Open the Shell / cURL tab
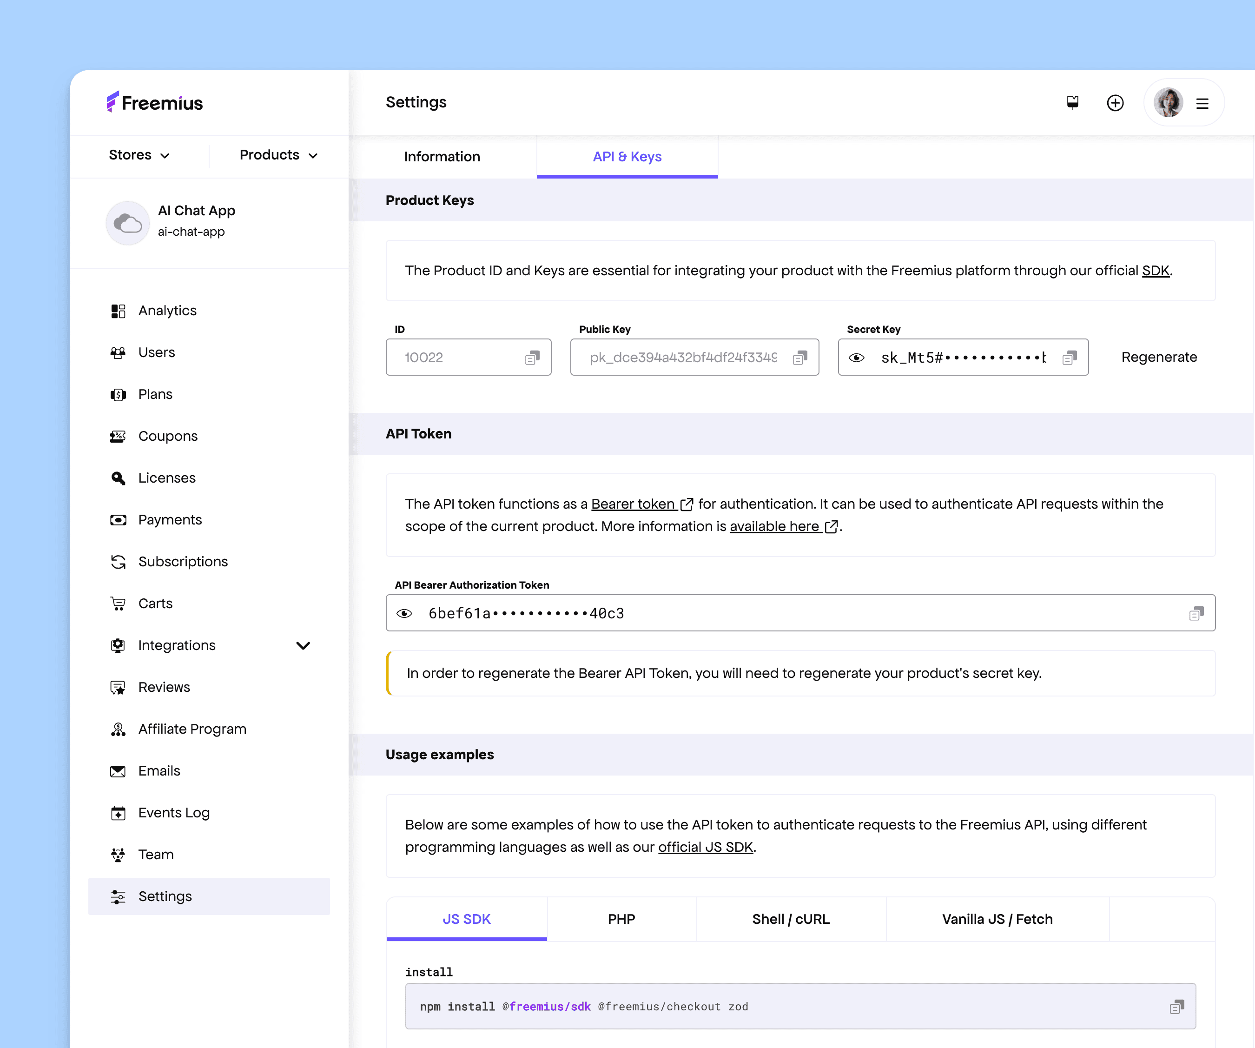 pyautogui.click(x=791, y=920)
